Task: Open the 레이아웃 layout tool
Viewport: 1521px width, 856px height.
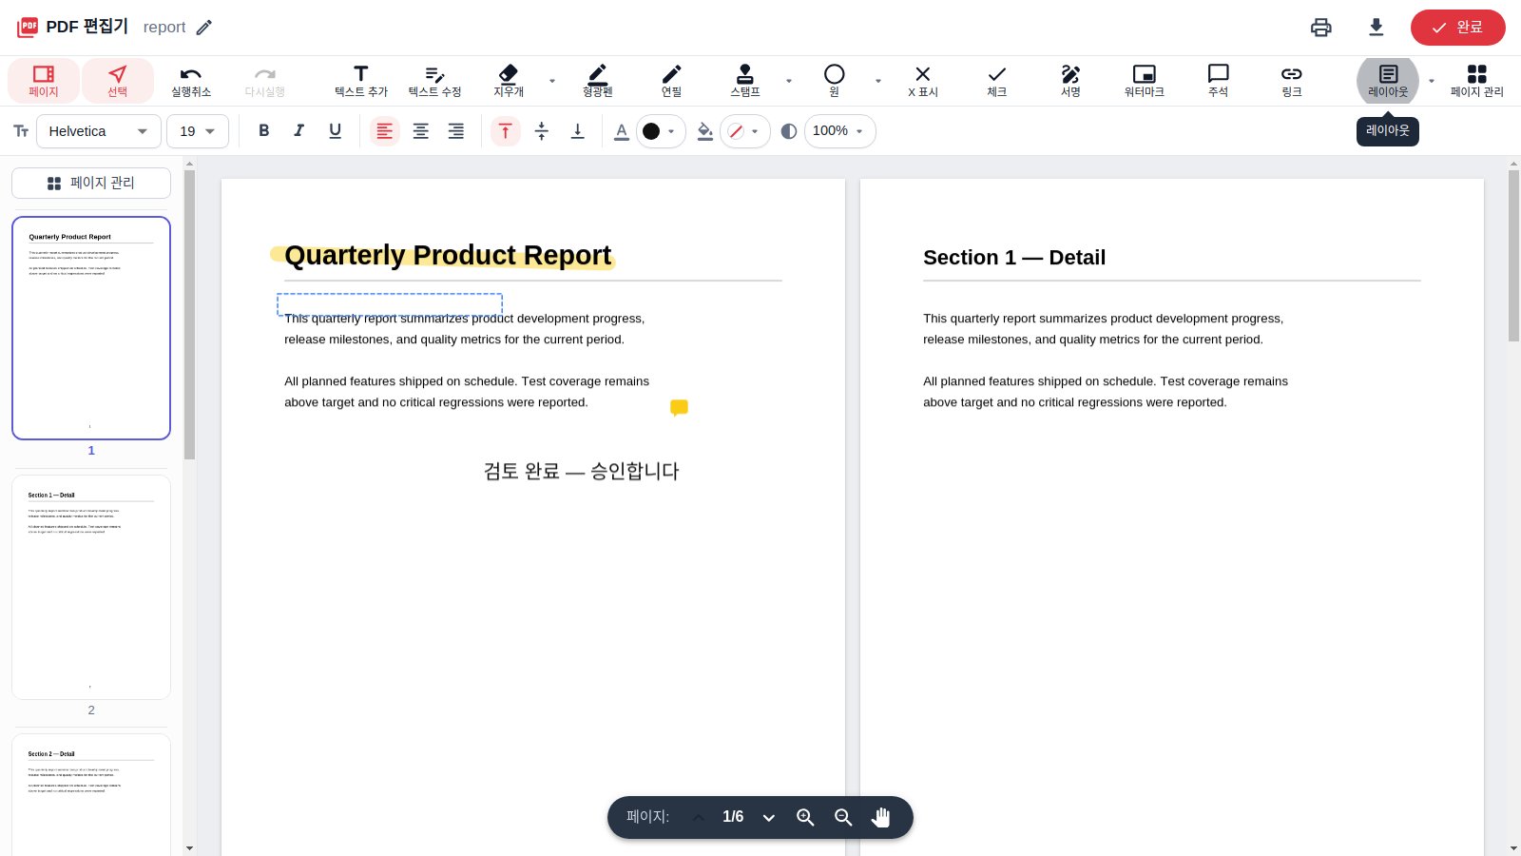Action: [1388, 81]
